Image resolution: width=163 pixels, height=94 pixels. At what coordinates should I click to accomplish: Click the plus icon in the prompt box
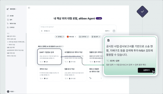(42, 31)
